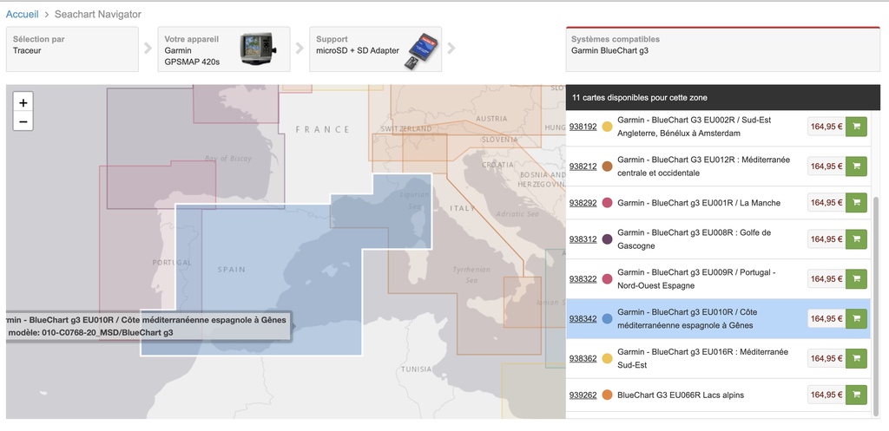The image size is (889, 431).
Task: Zoom in on the map
Action: click(x=23, y=102)
